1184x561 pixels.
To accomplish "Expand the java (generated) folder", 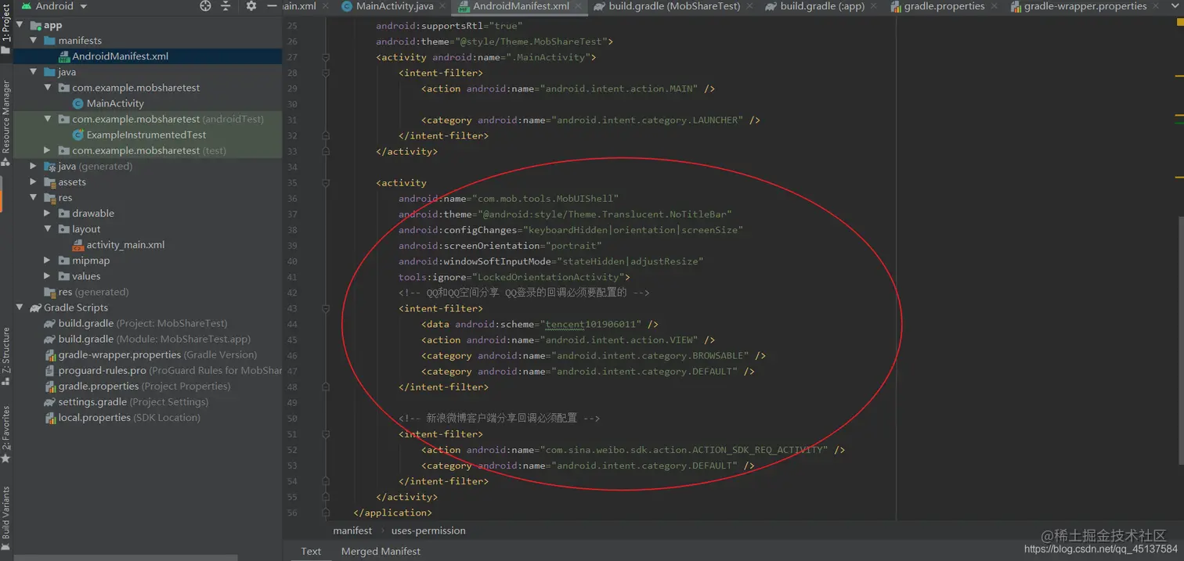I will click(x=34, y=166).
